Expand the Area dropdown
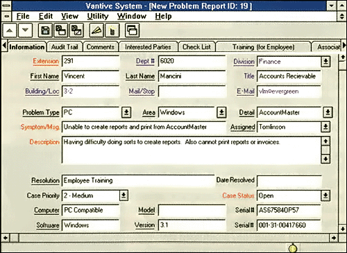The height and width of the screenshot is (253, 347). tap(221, 112)
